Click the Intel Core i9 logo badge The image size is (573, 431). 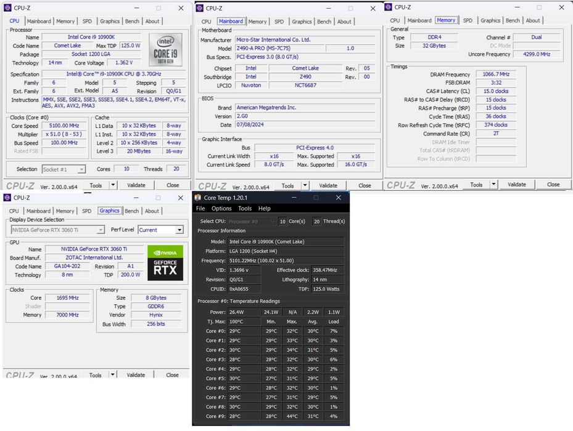tap(165, 50)
